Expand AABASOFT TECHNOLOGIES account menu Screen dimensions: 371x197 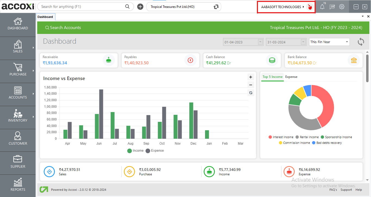coord(283,7)
